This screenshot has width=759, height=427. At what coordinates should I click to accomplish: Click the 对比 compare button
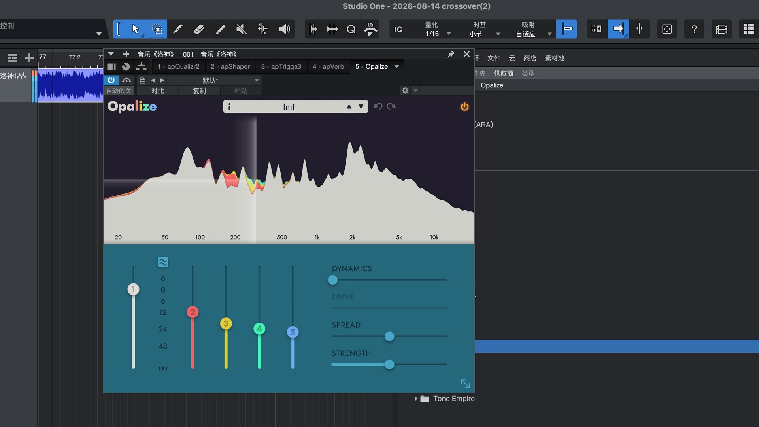click(x=157, y=91)
